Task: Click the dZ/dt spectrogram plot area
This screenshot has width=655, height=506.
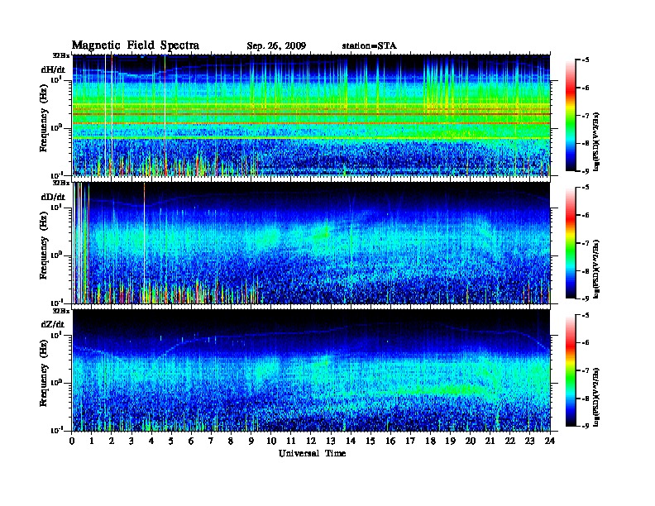Action: (311, 370)
